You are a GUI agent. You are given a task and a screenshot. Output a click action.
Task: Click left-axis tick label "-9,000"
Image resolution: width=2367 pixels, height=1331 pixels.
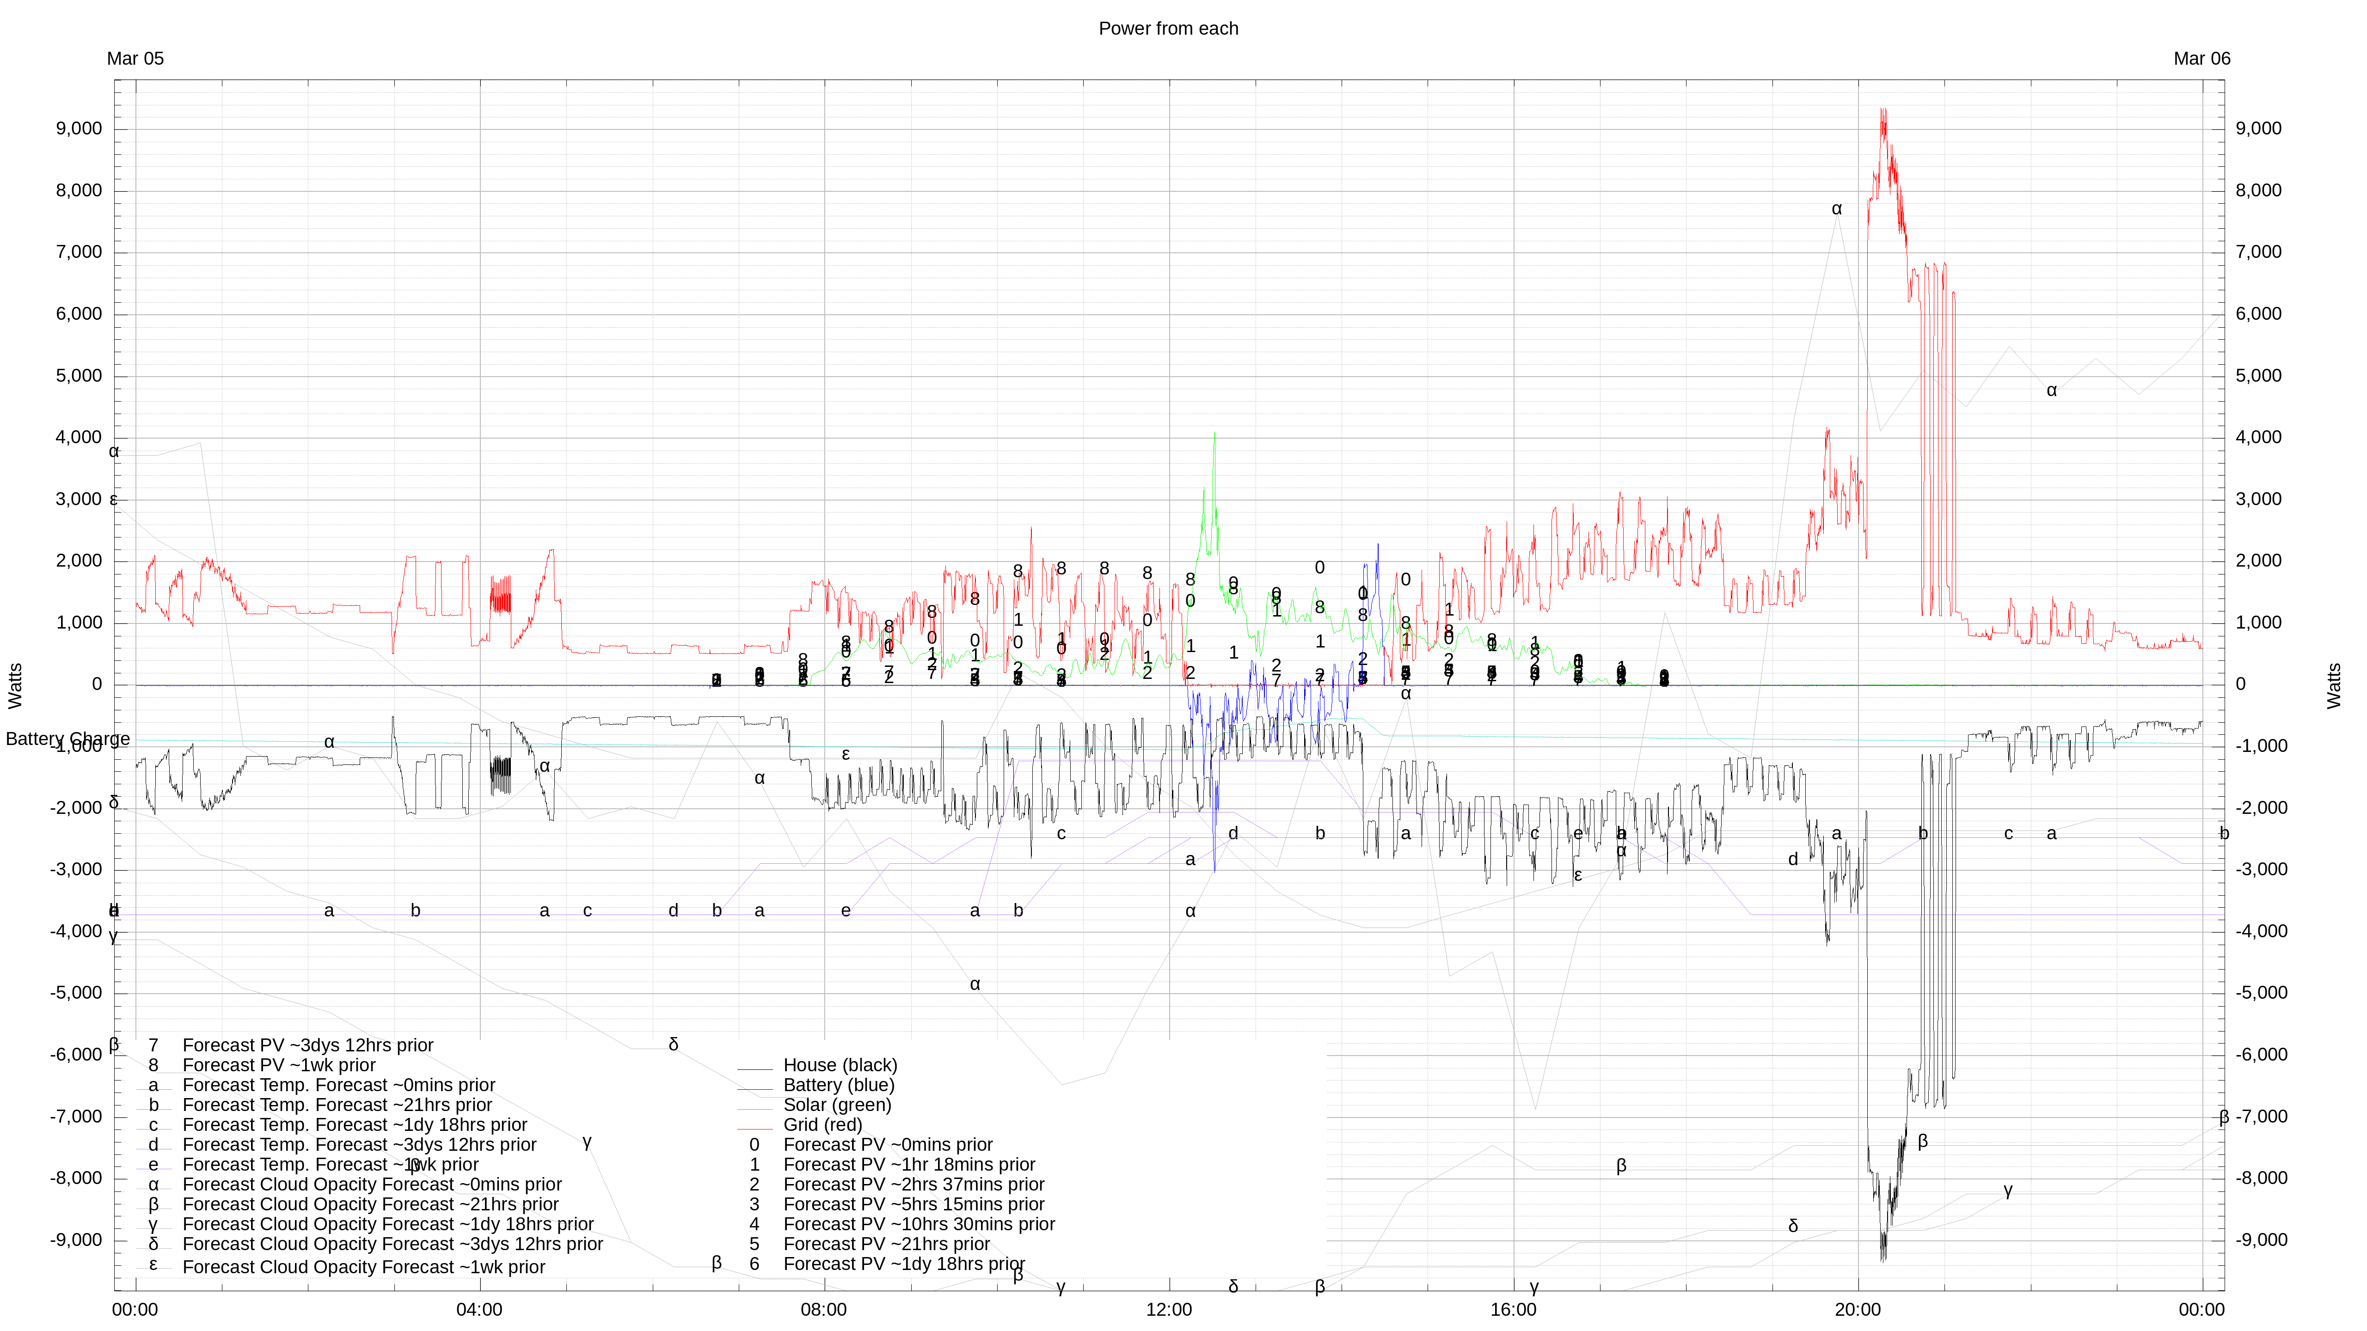pyautogui.click(x=76, y=1240)
